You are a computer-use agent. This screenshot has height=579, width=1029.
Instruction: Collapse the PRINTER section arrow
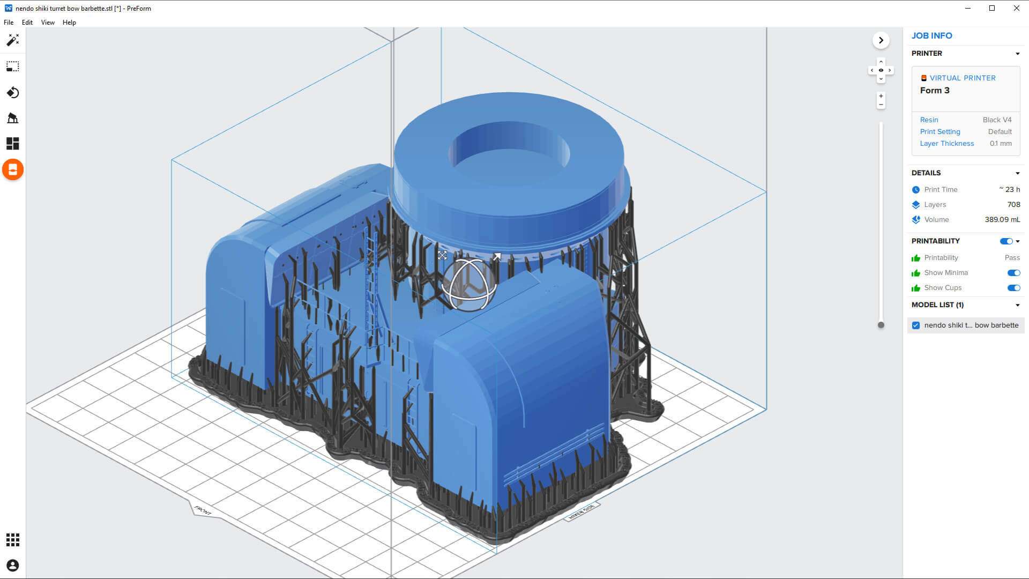pos(1017,54)
